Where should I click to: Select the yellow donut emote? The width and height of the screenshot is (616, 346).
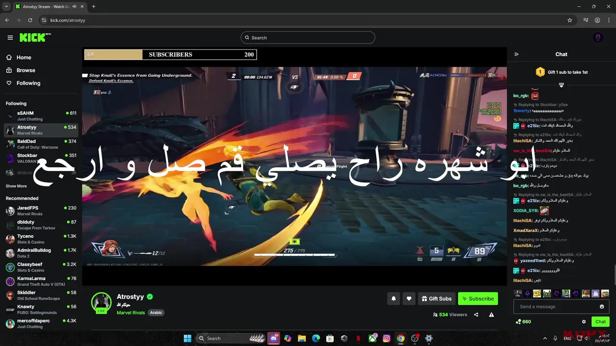(537, 293)
